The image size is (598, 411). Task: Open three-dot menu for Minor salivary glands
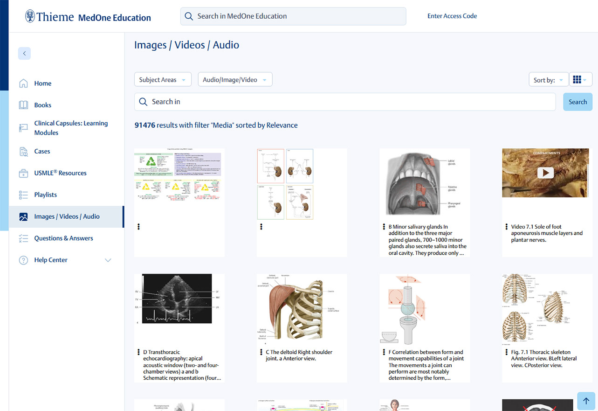[384, 227]
